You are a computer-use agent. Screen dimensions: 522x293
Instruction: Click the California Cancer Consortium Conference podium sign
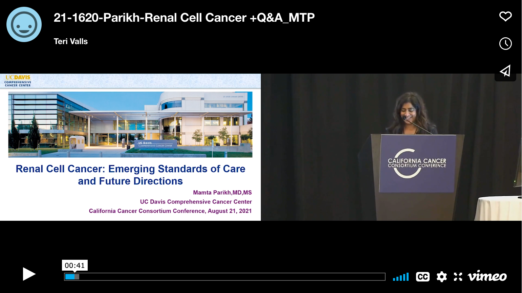[x=417, y=163]
